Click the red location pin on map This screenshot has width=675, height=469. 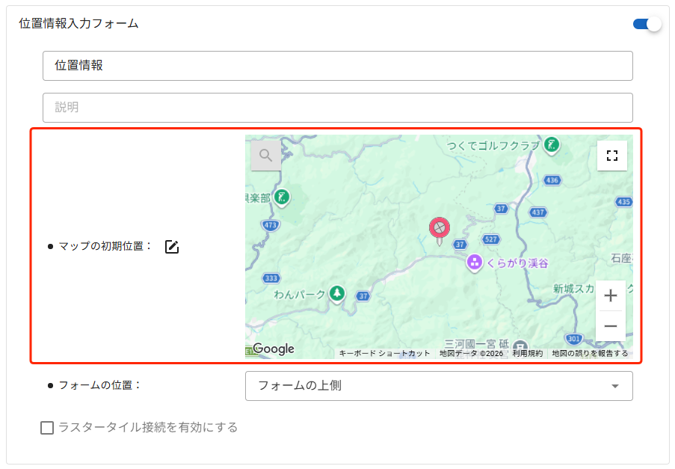[439, 231]
